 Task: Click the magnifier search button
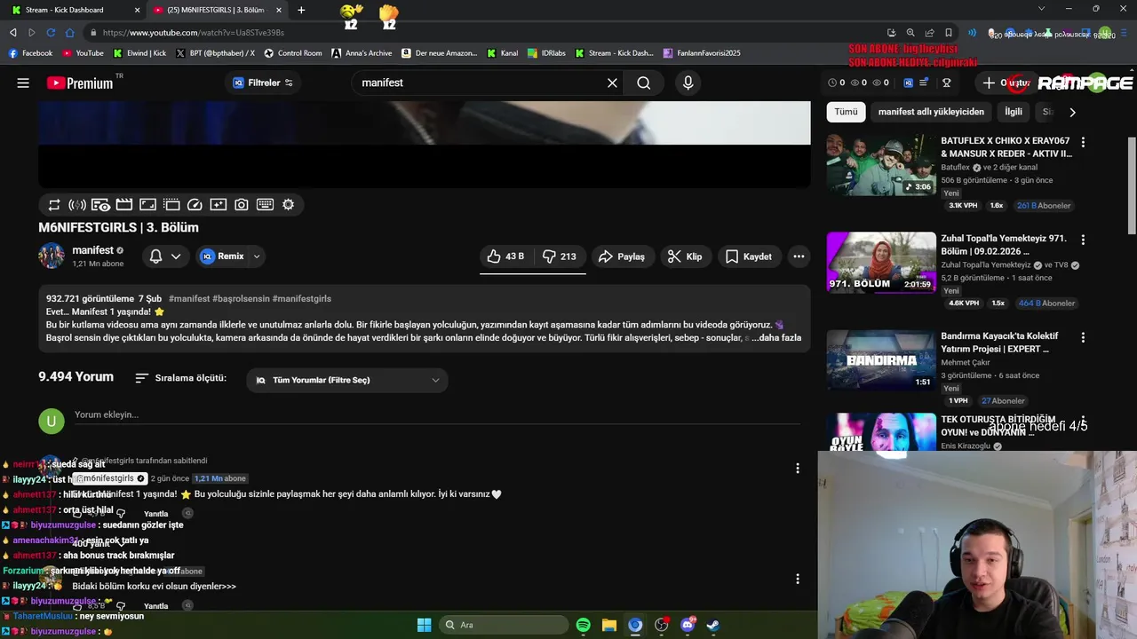point(644,83)
